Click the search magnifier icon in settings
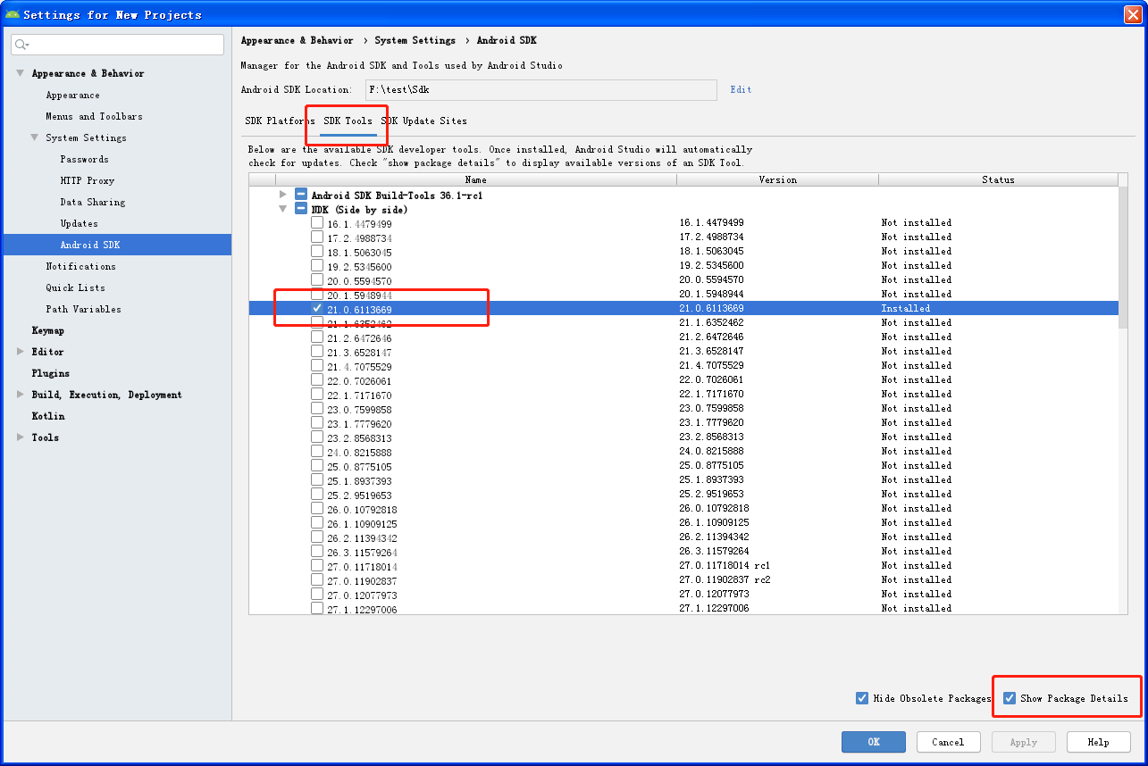1148x766 pixels. click(21, 45)
